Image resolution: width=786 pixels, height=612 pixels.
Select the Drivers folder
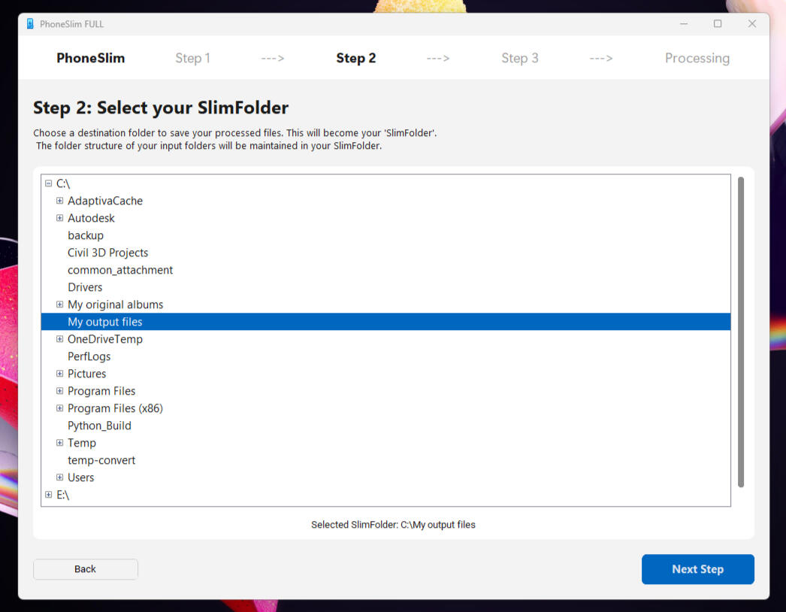pos(85,287)
